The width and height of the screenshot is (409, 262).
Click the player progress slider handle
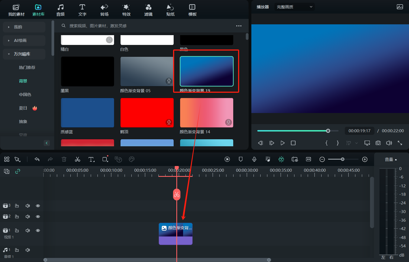point(328,131)
